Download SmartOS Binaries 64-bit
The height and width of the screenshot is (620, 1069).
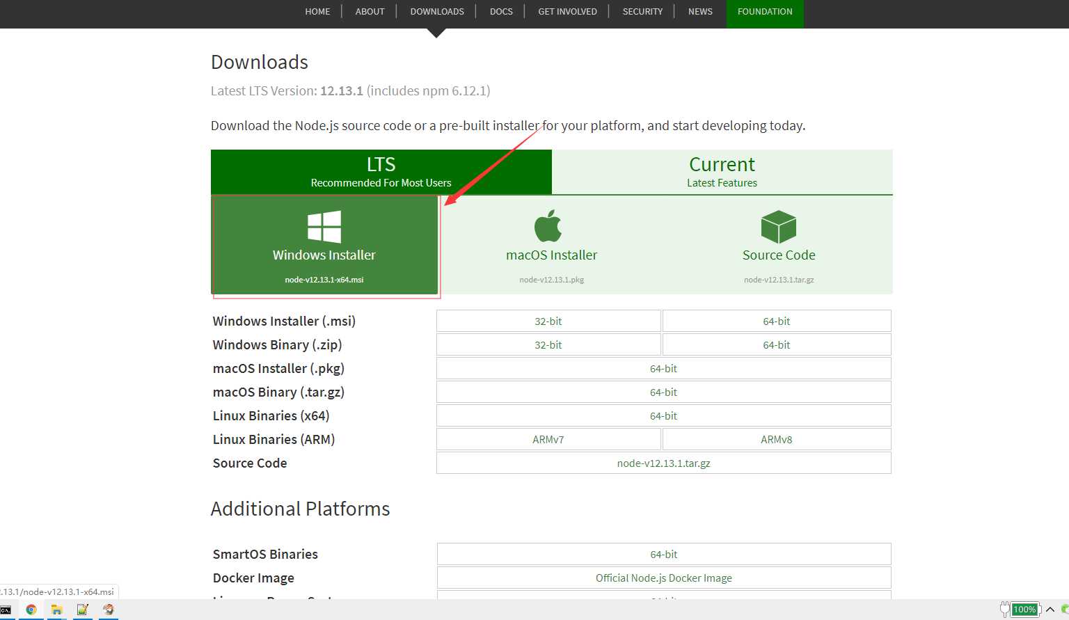(x=663, y=554)
